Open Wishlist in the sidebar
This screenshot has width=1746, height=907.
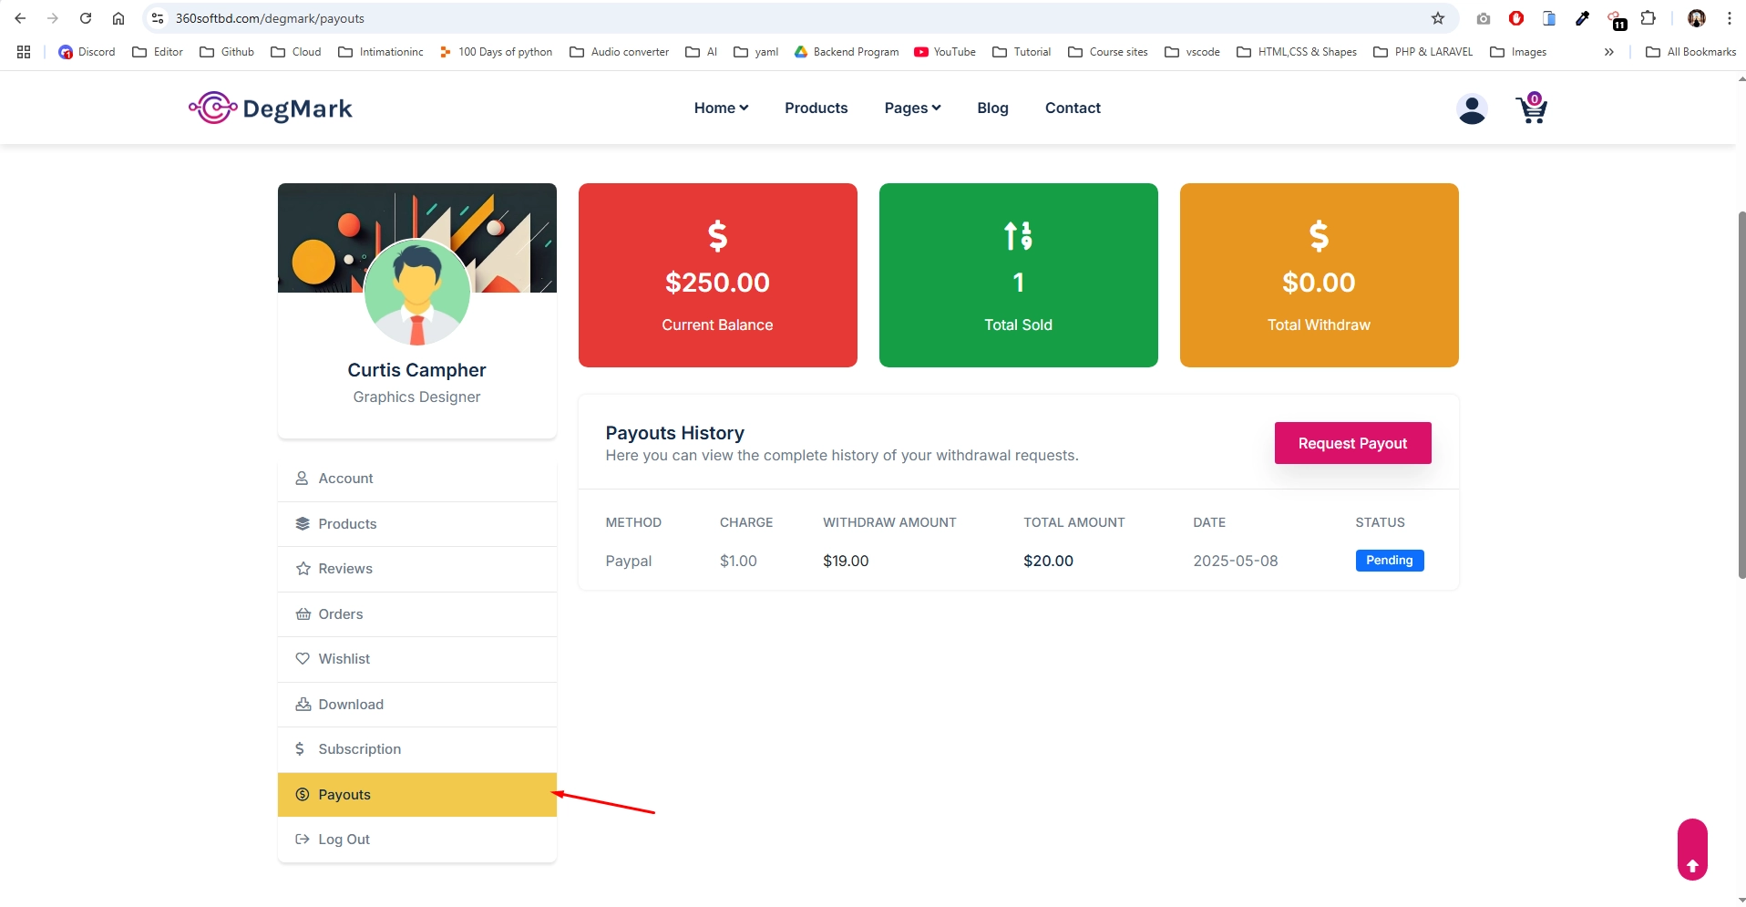417,659
